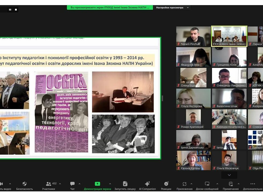Open AI Companion
263x193 pixels.
pos(147,184)
